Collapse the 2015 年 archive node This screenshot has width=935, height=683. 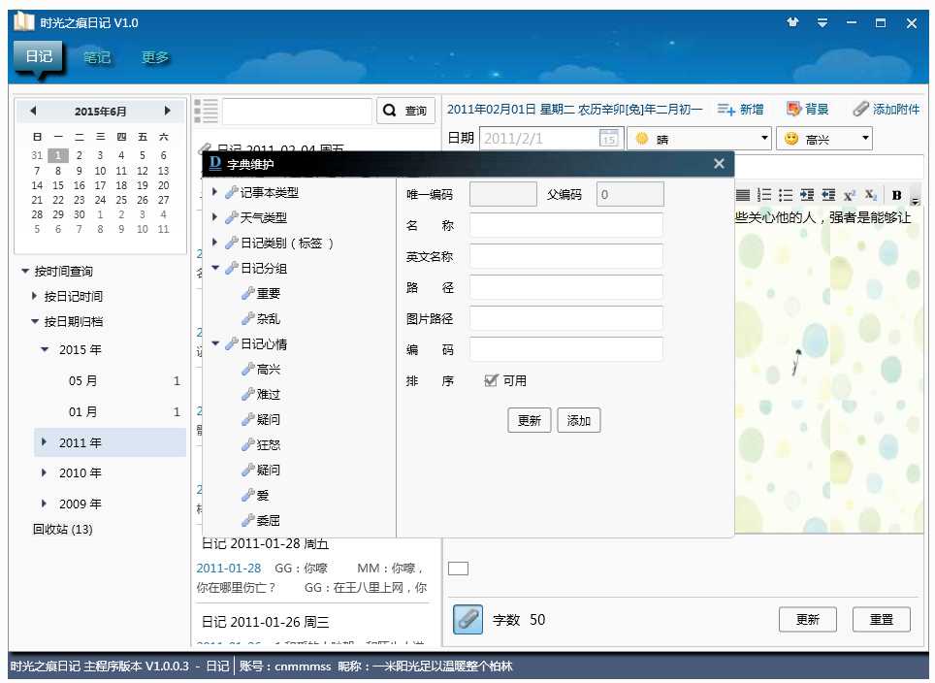pos(44,349)
